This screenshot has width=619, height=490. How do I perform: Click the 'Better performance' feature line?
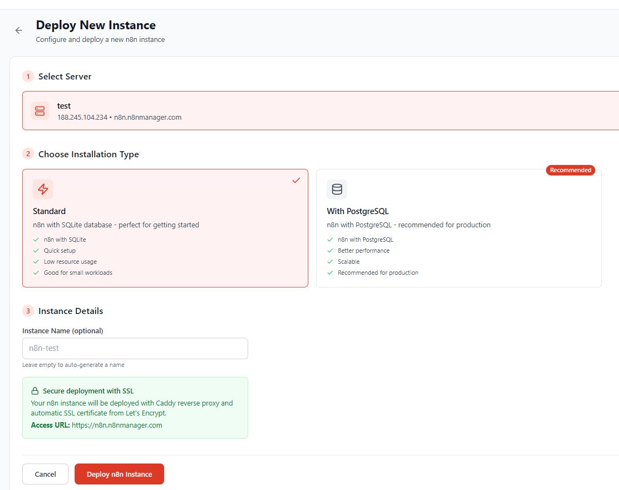pyautogui.click(x=364, y=251)
